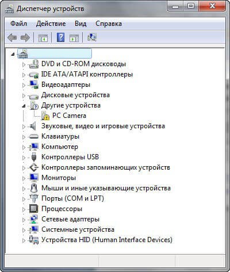Click the show/hide console tree toolbar icon

43,38
